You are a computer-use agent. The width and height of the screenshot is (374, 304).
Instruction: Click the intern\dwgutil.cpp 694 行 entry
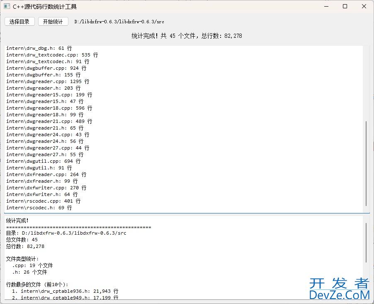point(43,161)
